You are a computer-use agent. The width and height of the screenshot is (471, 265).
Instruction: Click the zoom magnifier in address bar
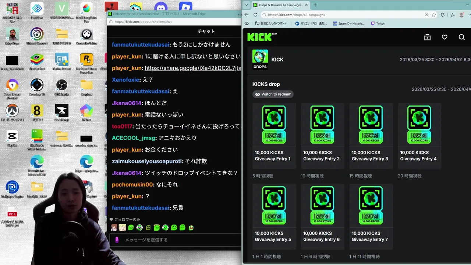pyautogui.click(x=426, y=15)
